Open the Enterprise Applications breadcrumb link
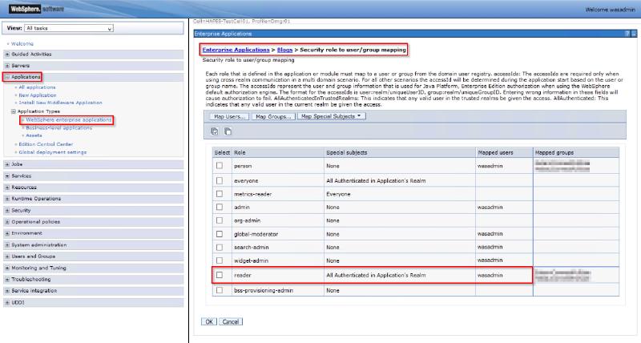641x343 pixels. [236, 50]
